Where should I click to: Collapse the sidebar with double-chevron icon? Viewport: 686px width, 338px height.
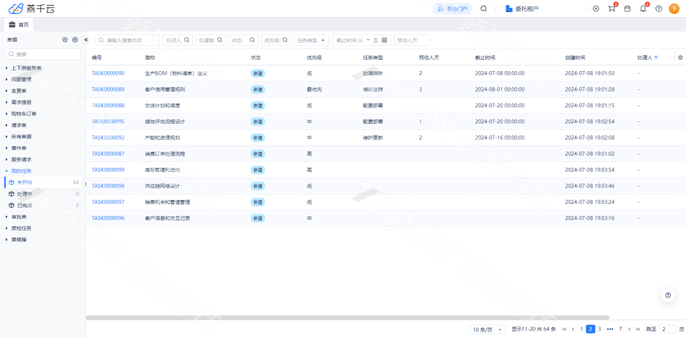(86, 39)
